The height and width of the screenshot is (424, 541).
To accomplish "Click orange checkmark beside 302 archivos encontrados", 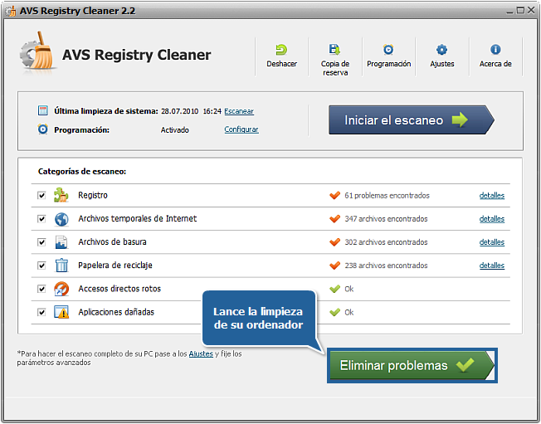I will [x=334, y=242].
